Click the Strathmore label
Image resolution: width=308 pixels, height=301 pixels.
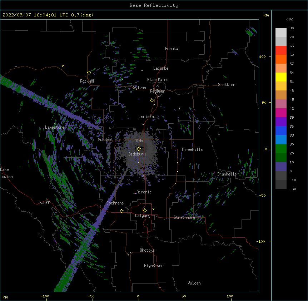184,217
